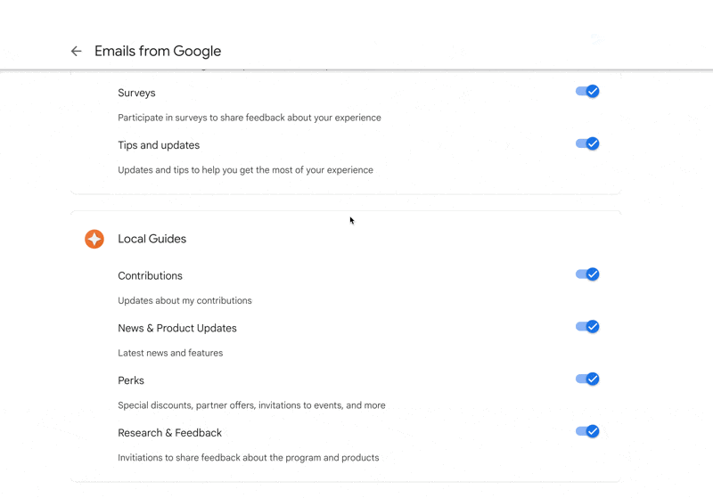Click the Research & Feedback label

pyautogui.click(x=169, y=433)
